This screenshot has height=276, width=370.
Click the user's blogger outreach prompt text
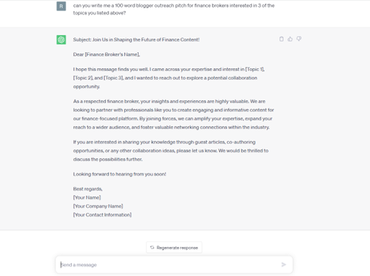(x=174, y=9)
